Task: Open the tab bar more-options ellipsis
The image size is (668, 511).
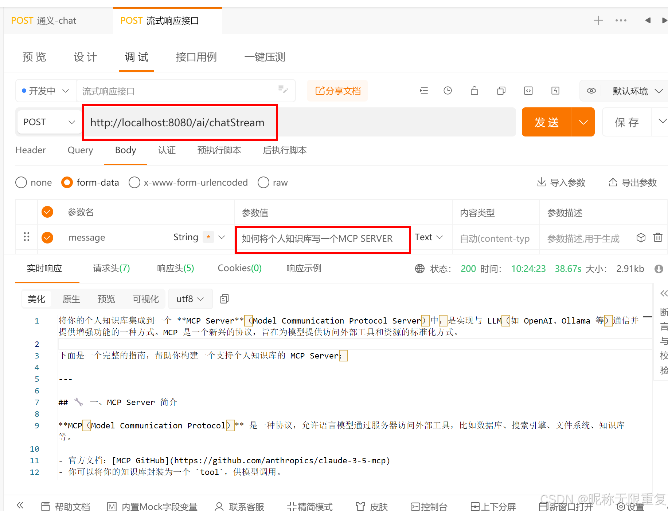Action: tap(621, 20)
